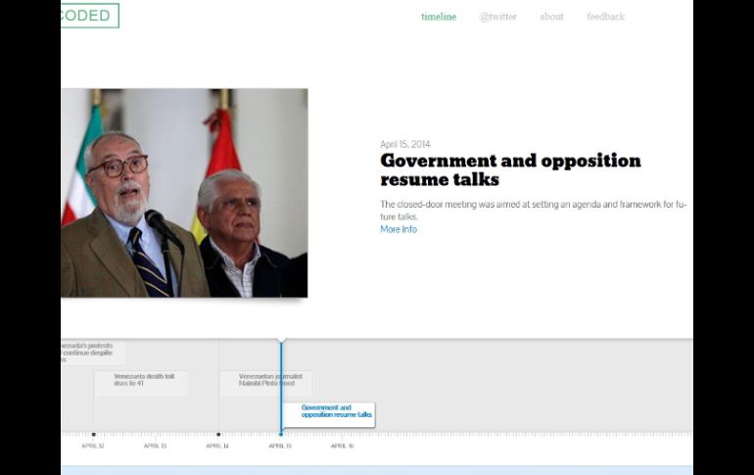Click the April 12 date label on axis
The width and height of the screenshot is (754, 475).
pyautogui.click(x=93, y=446)
